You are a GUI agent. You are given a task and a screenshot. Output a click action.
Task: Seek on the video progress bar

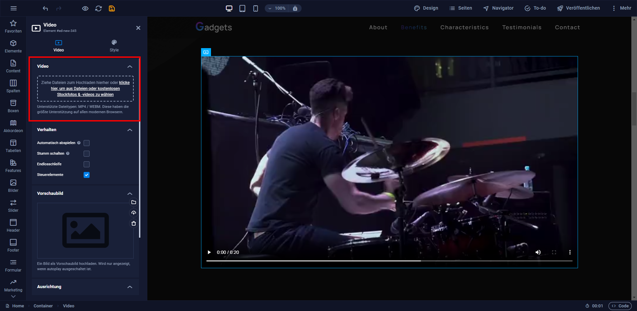(389, 261)
